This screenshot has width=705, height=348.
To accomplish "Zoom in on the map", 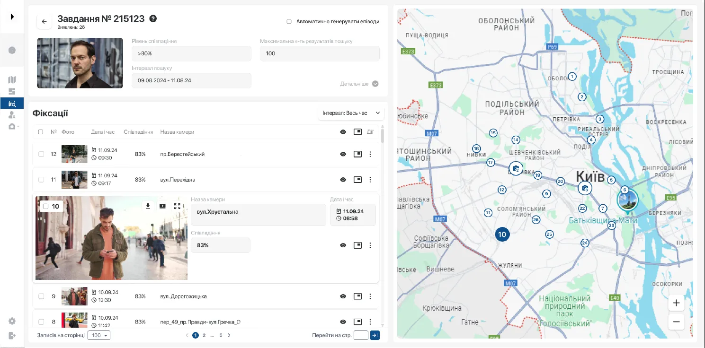I will click(676, 303).
